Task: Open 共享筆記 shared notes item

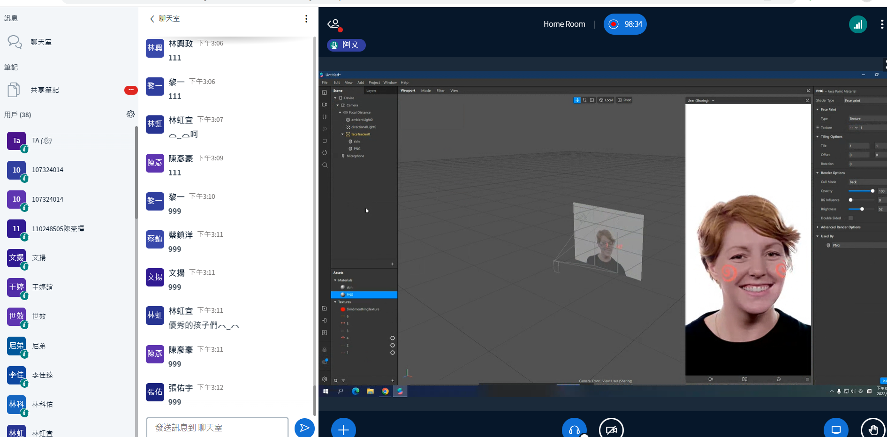Action: (x=45, y=90)
